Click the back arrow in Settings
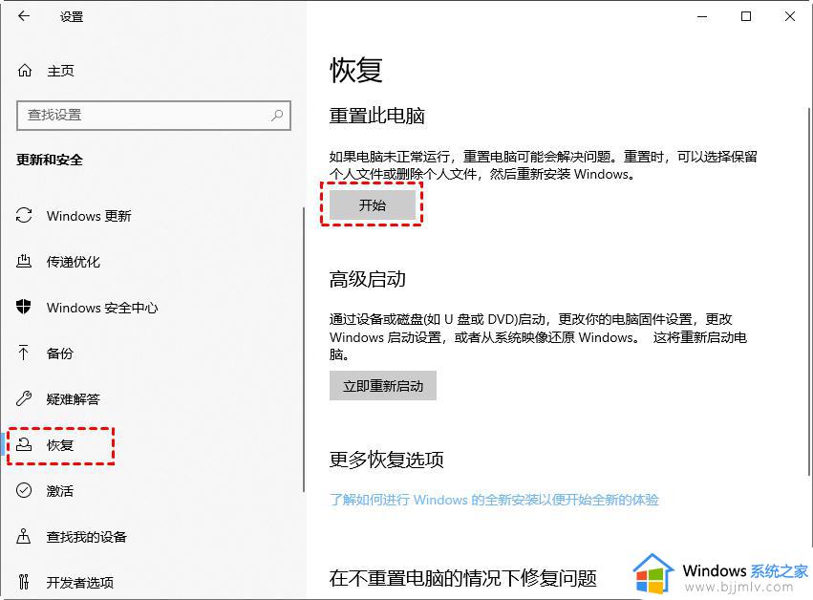813x600 pixels. 24,16
